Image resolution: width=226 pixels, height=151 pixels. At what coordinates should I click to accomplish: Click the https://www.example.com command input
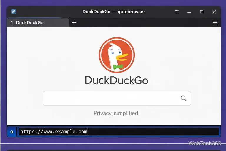(x=119, y=132)
